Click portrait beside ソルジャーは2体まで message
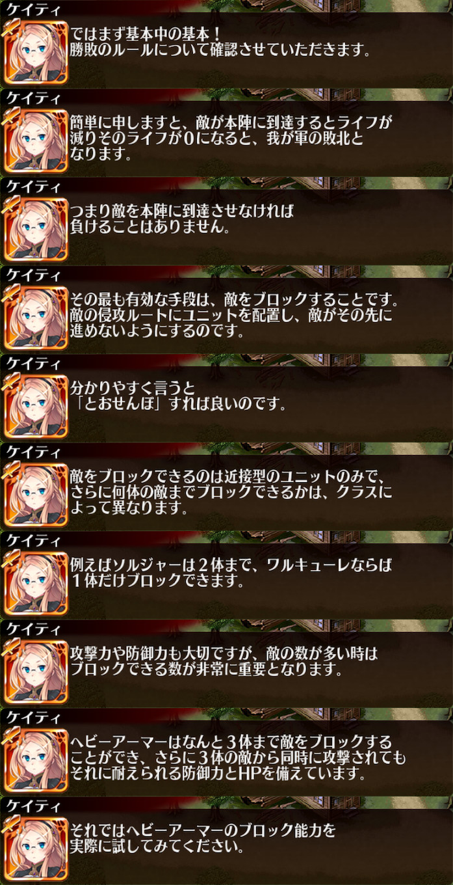The height and width of the screenshot is (885, 453). point(36,583)
